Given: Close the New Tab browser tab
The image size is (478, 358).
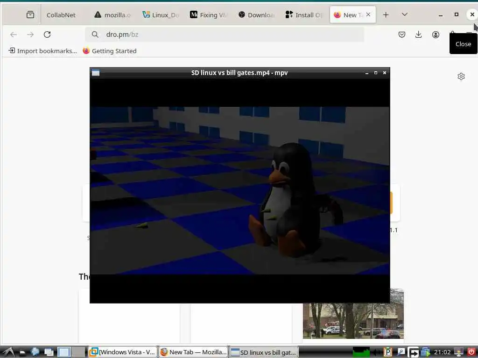Looking at the screenshot, I should (368, 14).
